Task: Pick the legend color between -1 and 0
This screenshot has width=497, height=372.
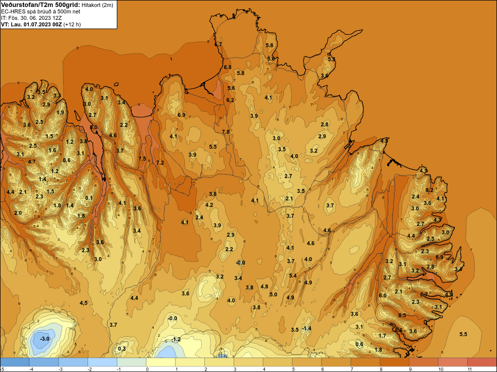Action: [132, 362]
